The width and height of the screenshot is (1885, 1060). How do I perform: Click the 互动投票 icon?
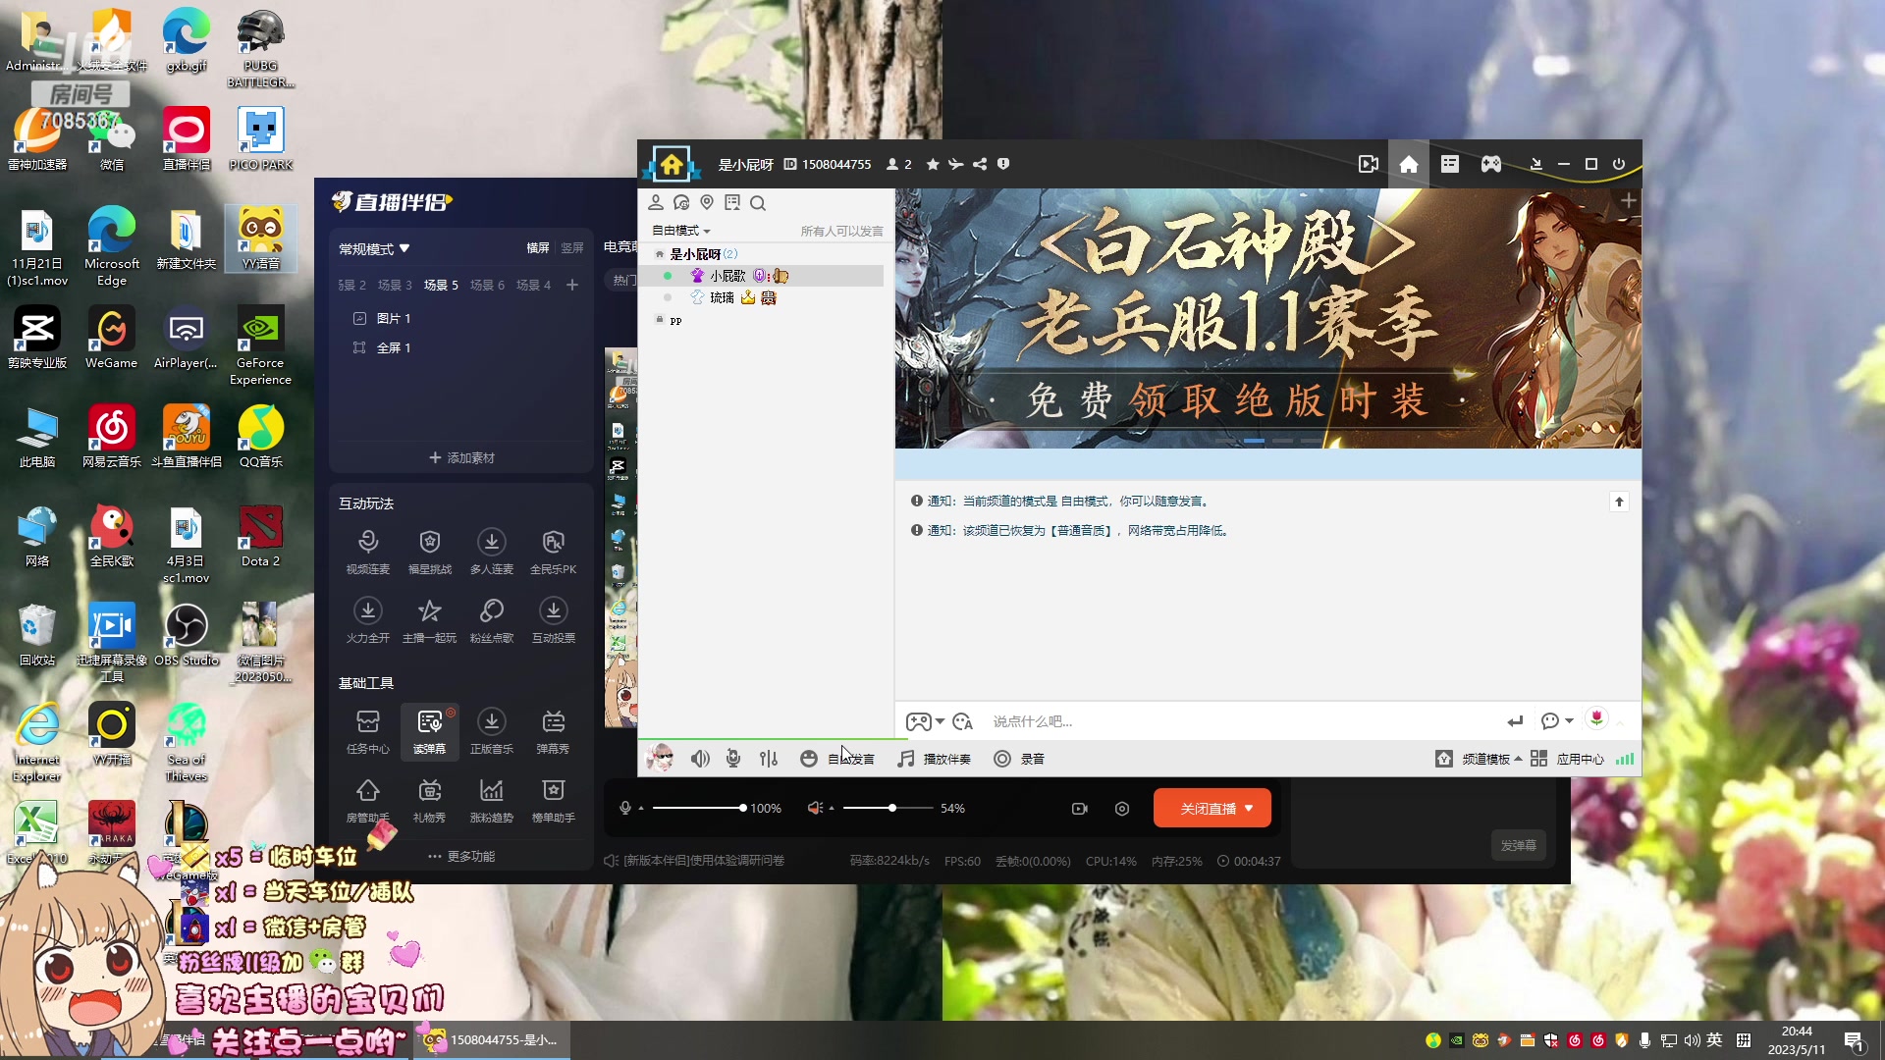point(554,611)
